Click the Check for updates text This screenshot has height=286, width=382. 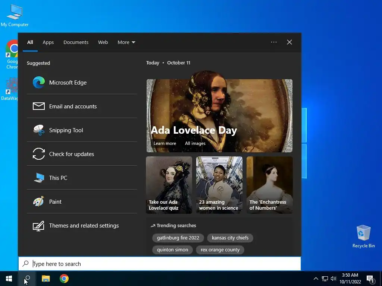click(72, 154)
